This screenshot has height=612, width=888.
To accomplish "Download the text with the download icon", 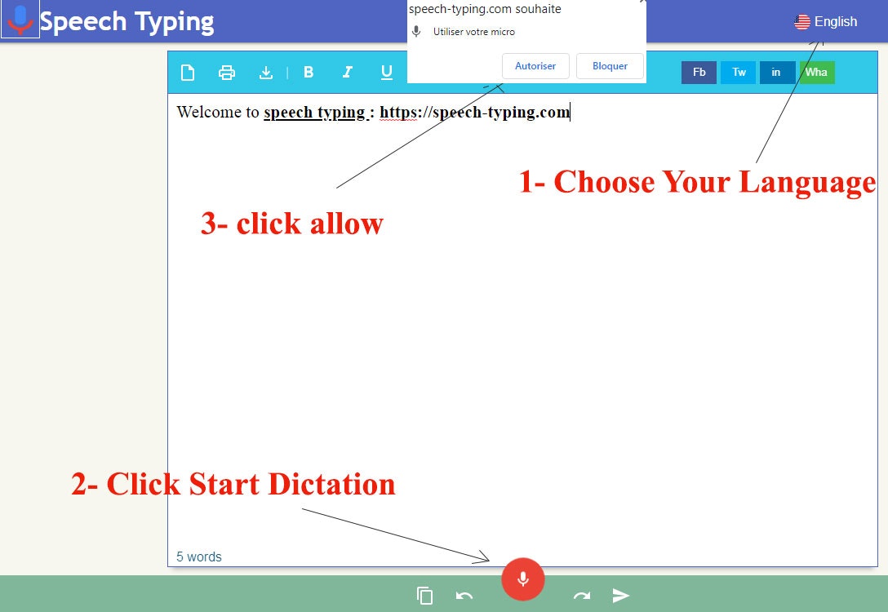I will point(265,73).
